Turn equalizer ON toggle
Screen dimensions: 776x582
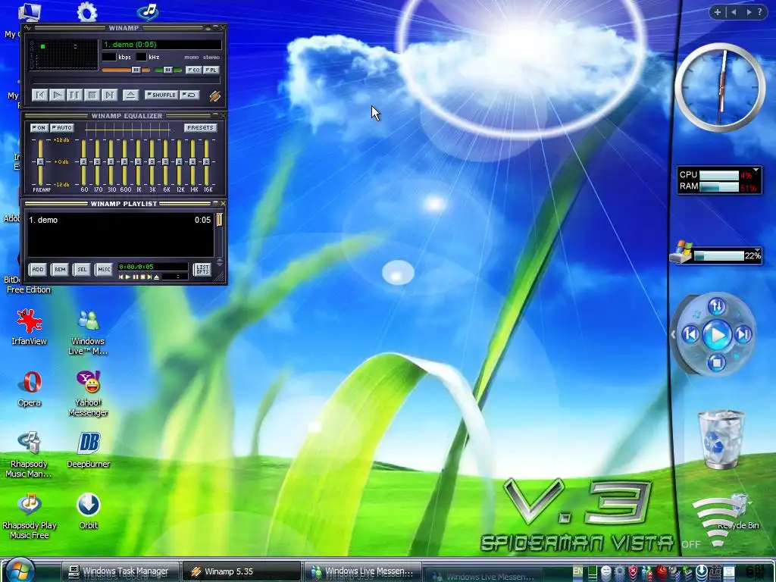39,127
